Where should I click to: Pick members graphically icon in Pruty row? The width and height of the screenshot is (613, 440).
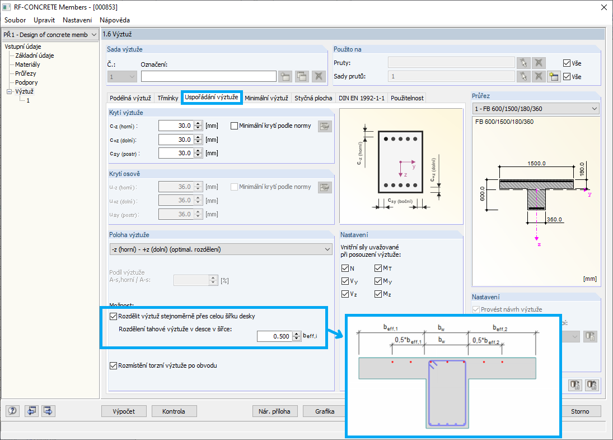523,63
